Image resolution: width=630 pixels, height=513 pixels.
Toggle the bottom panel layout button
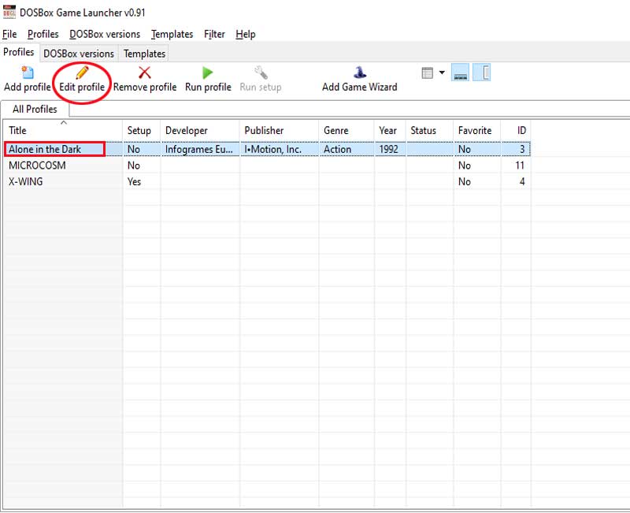[x=460, y=72]
